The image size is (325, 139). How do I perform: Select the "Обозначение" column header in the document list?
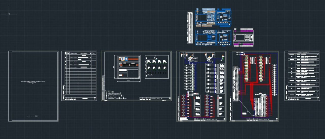(73, 53)
